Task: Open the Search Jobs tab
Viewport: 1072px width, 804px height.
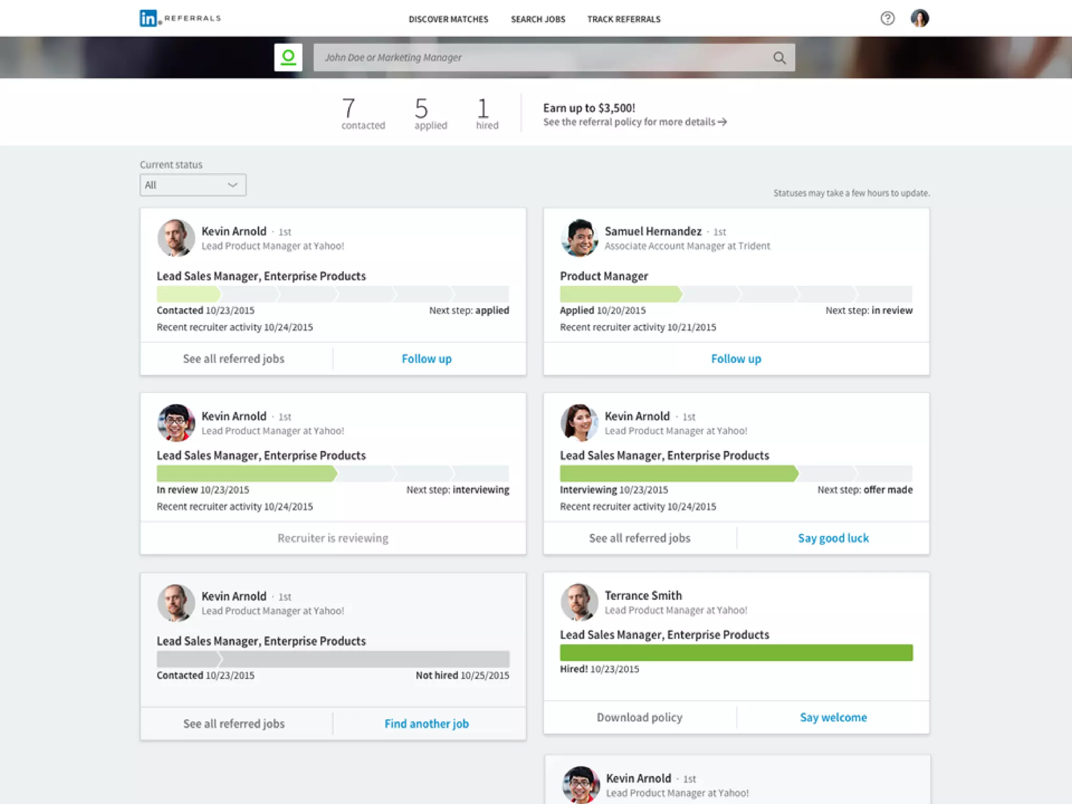Action: [x=538, y=19]
